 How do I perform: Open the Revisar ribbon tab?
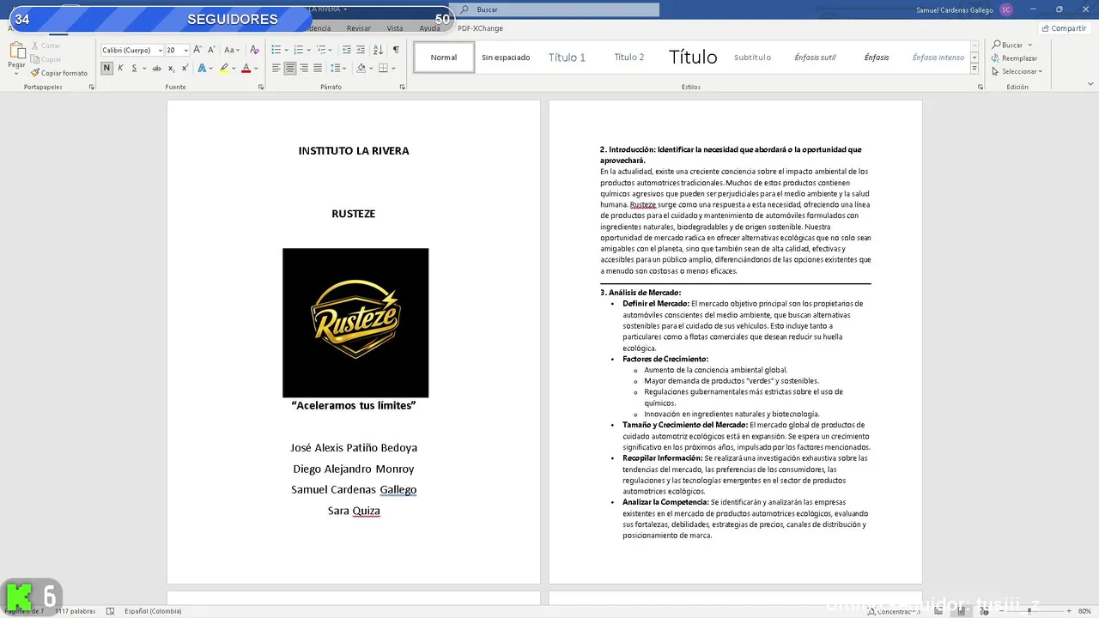coord(359,28)
